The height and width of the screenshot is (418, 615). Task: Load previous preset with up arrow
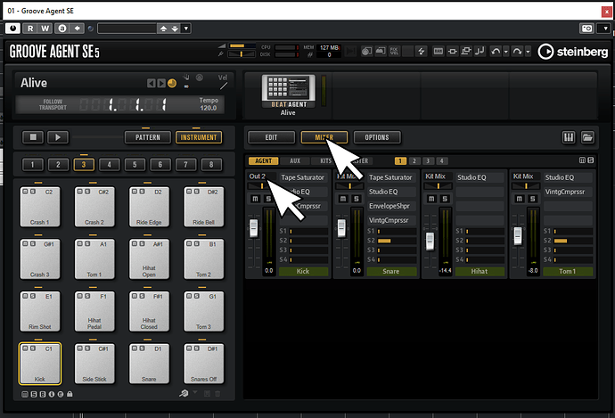coord(164,29)
